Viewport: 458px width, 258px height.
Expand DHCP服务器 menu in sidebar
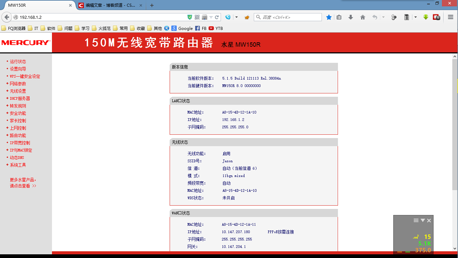18,98
